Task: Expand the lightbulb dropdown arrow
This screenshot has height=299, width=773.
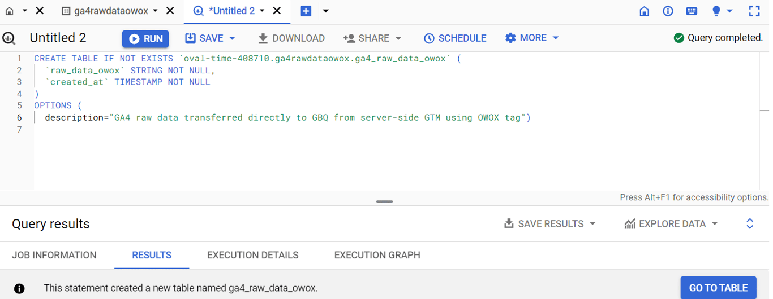Action: point(730,11)
